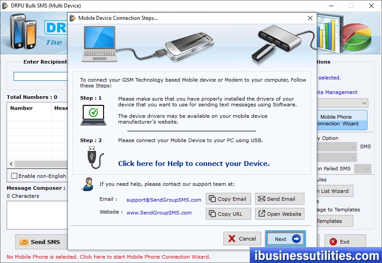Click the Next button in dialog

pyautogui.click(x=285, y=239)
